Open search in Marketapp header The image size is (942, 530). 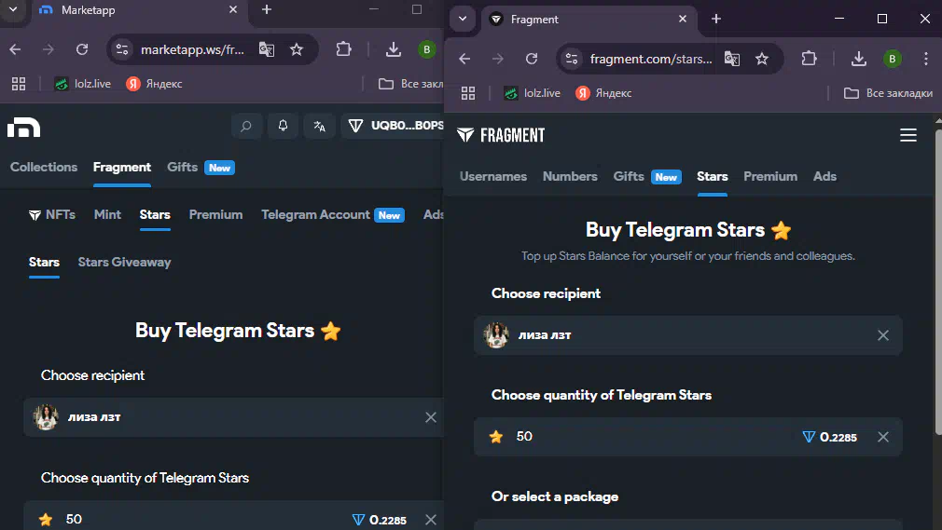246,126
